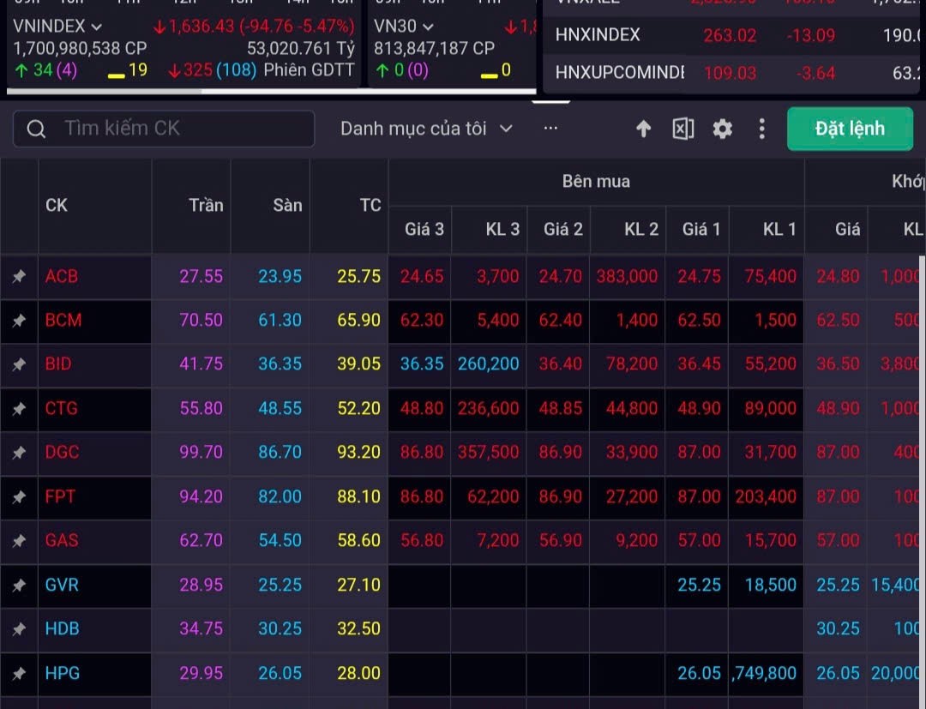Open settings gear icon
This screenshot has width=926, height=709.
pos(722,129)
